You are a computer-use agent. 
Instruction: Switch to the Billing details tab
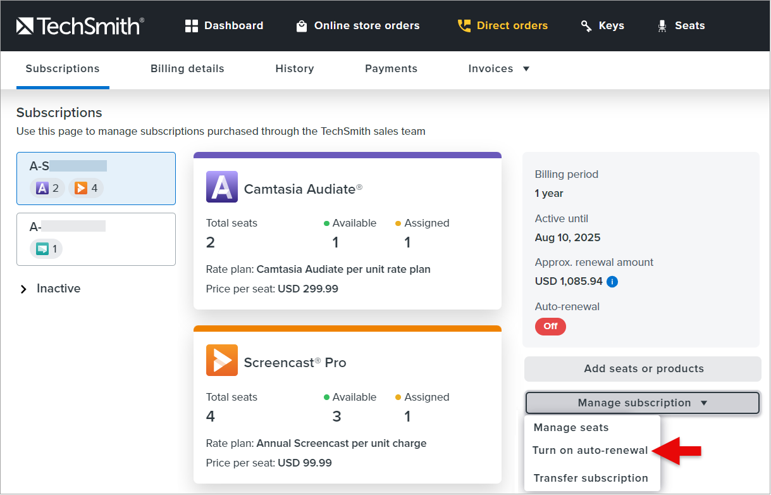pyautogui.click(x=187, y=68)
